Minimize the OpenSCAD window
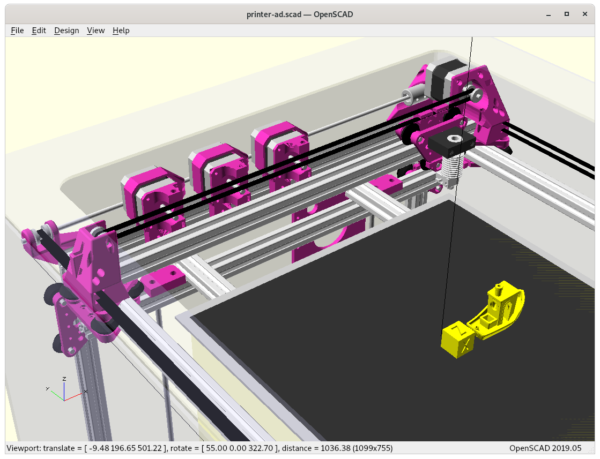Viewport: 600px width, 459px height. (547, 14)
